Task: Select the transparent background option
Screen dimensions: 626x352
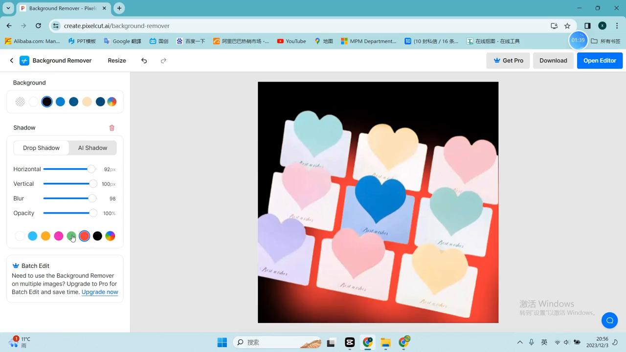Action: (20, 102)
